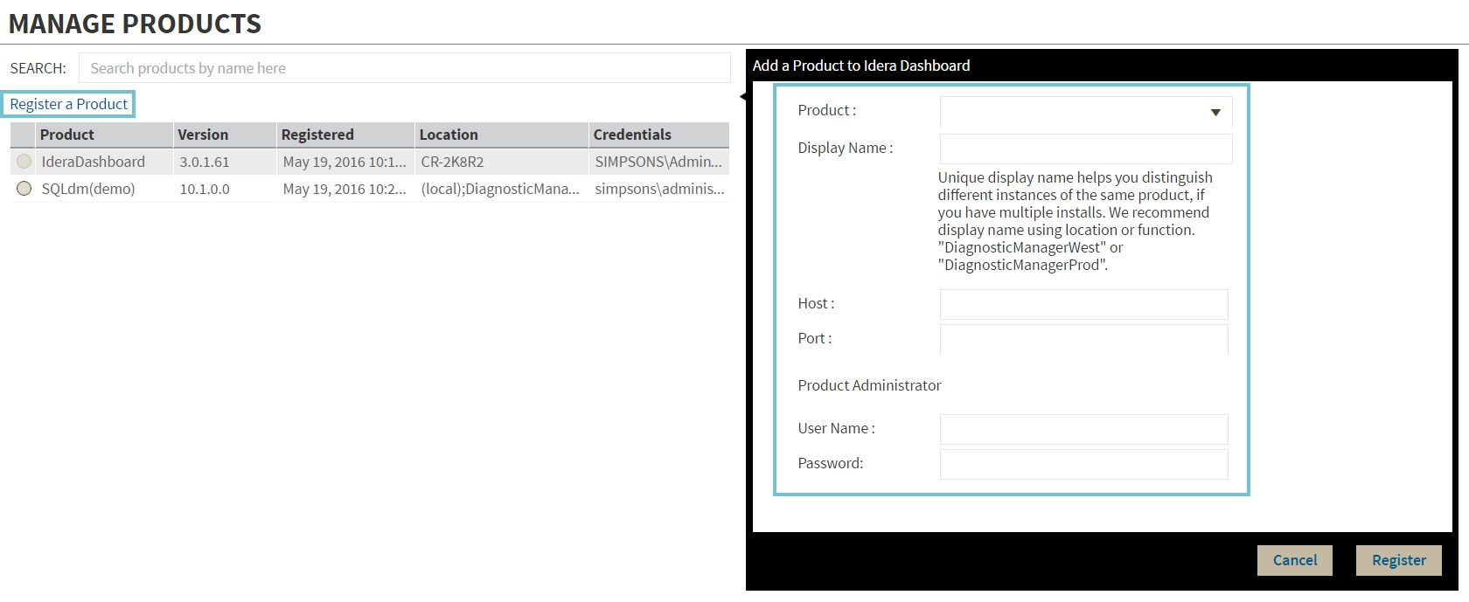Sort by the Credentials column header

[x=632, y=135]
